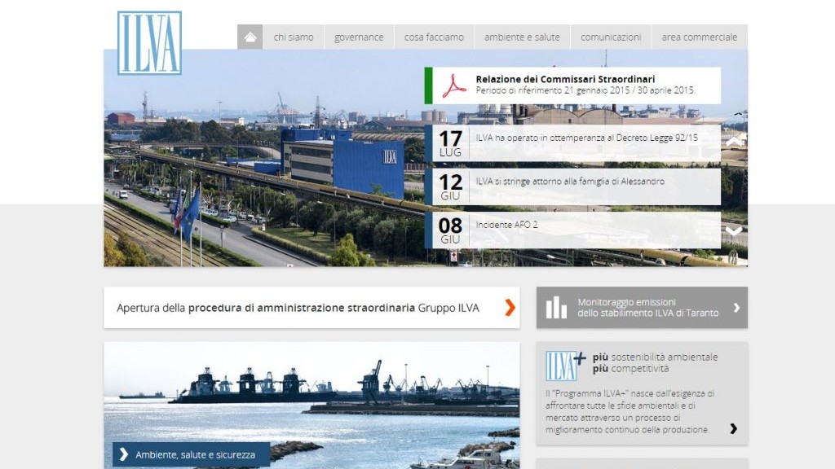The image size is (835, 469).
Task: Click arrow icon on Ambiente, salute e sicurezza
Action: coord(124,454)
